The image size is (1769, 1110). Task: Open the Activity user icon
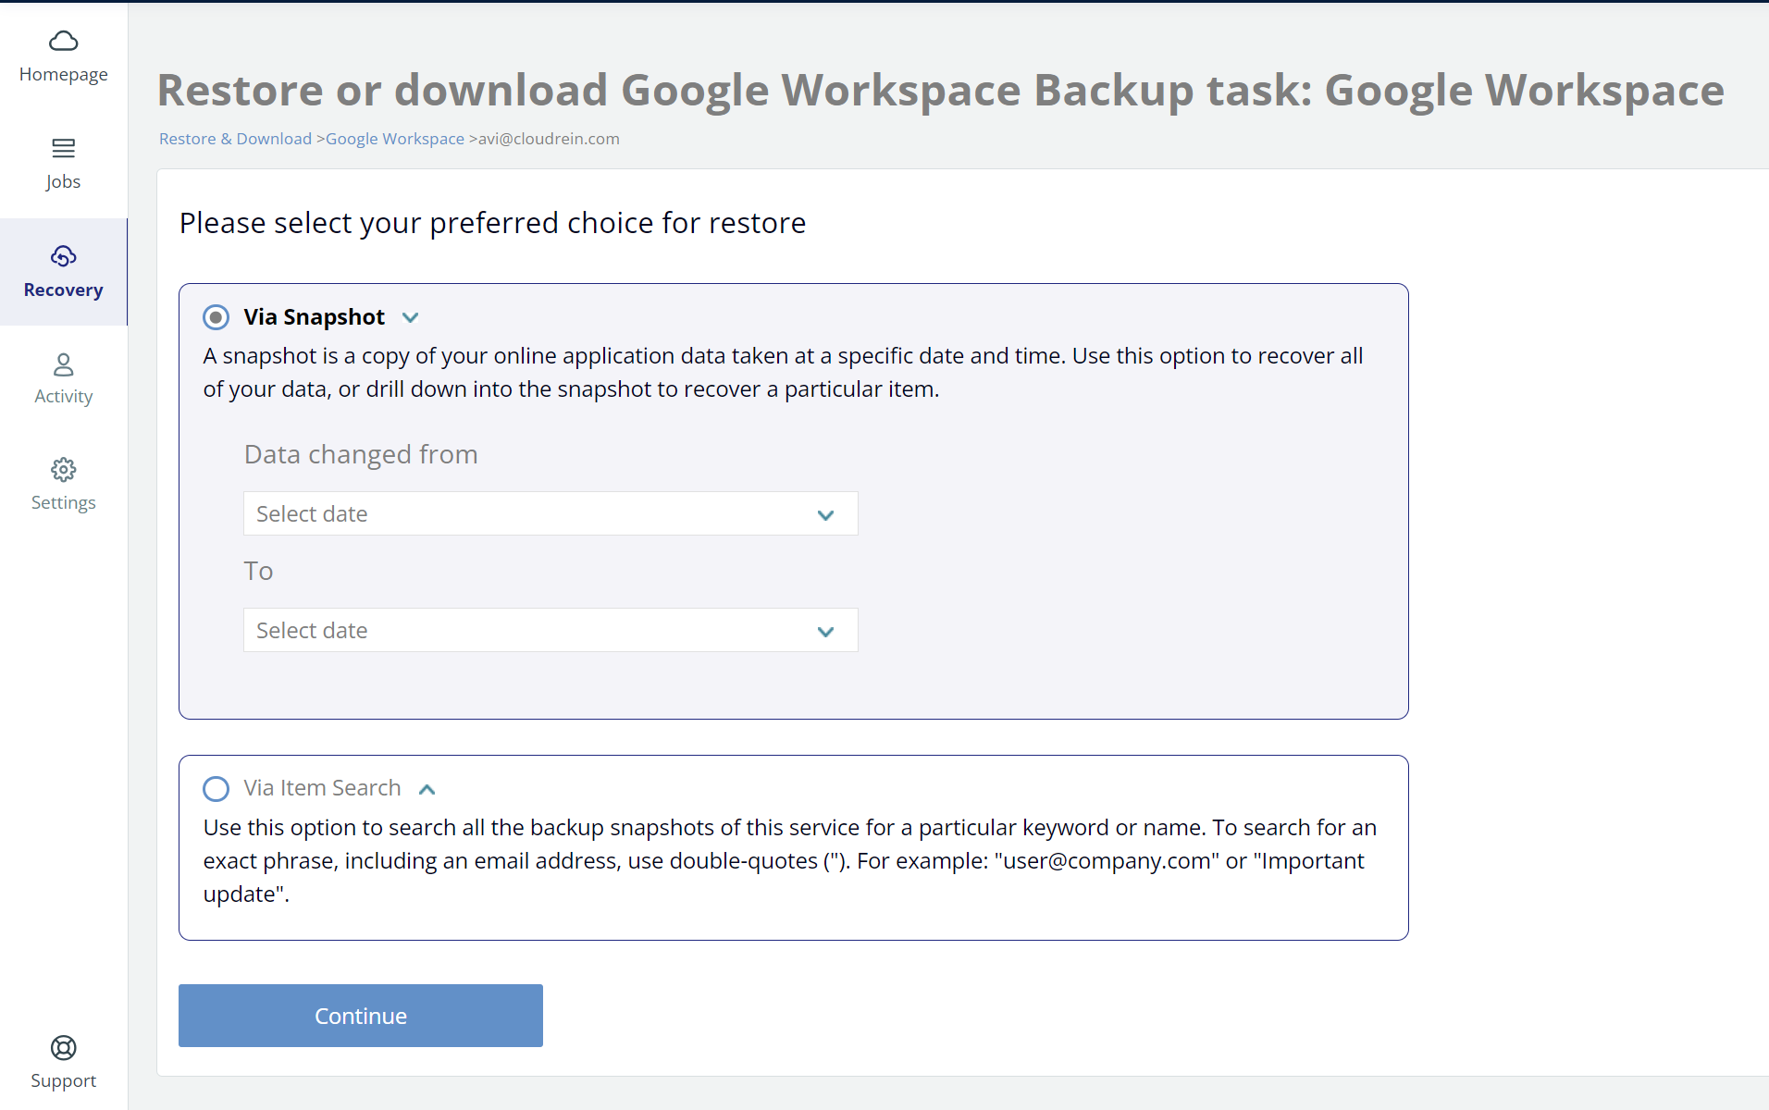point(63,364)
